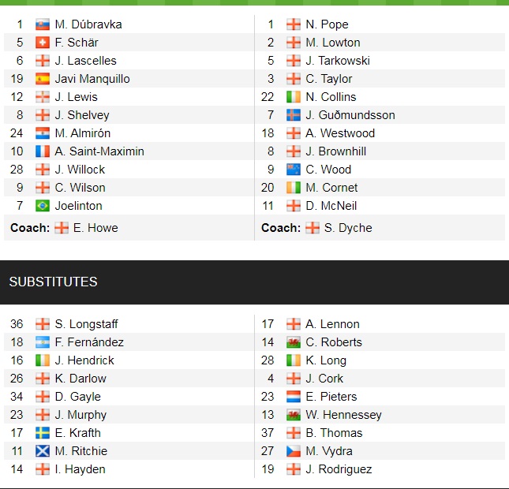This screenshot has height=489, width=509.
Task: Open J. Rodriguez's player link
Action: tap(339, 469)
